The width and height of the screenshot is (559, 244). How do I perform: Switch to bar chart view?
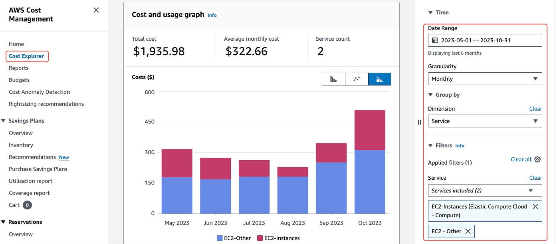click(x=333, y=79)
